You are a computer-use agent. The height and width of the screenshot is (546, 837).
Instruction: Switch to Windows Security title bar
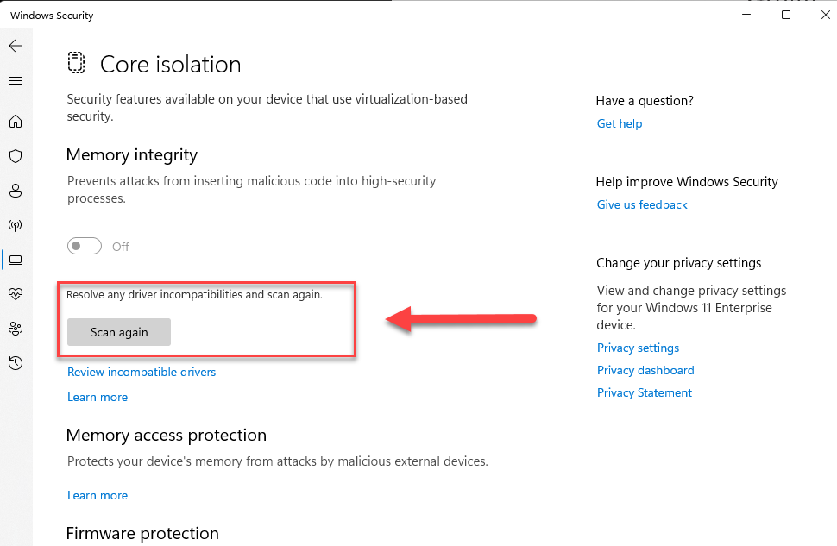(x=51, y=15)
